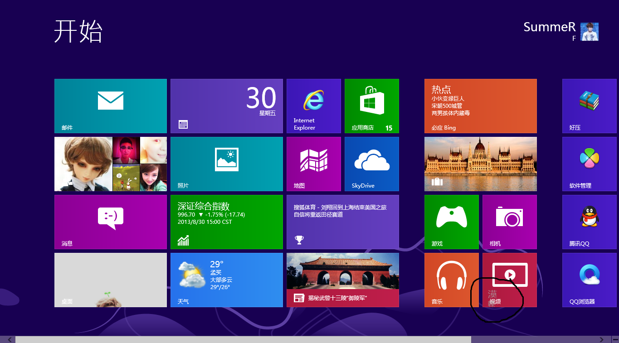Launch the Games (游戏) Xbox controller tile
This screenshot has width=619, height=343.
click(x=451, y=222)
